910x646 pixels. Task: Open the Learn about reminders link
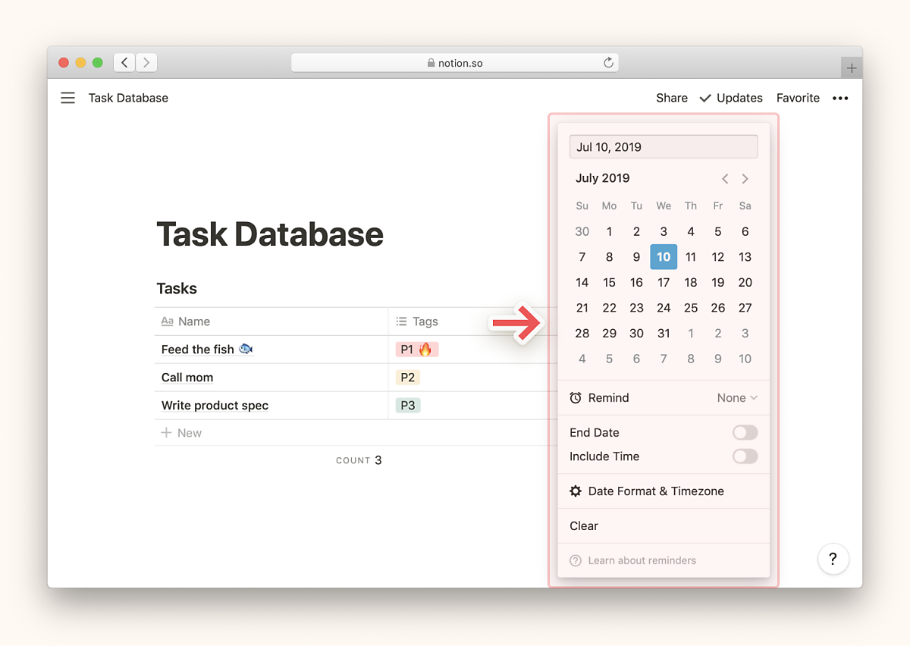[x=642, y=560]
